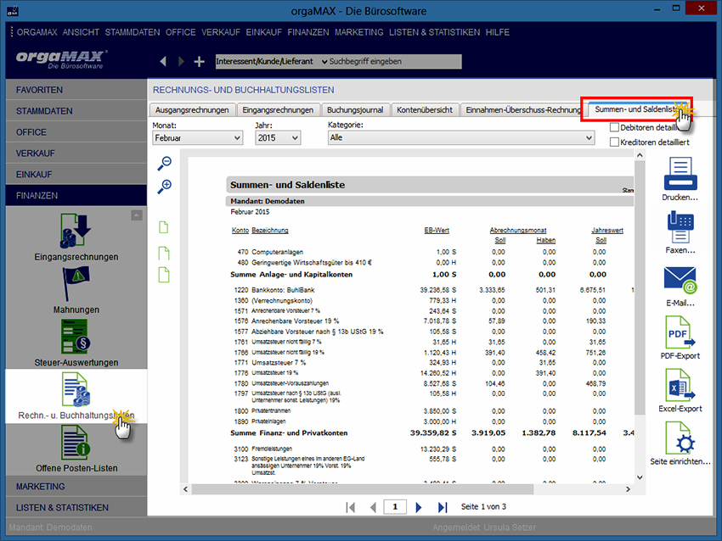This screenshot has width=722, height=541.
Task: Expand the EINKAUF sidebar section
Action: pyautogui.click(x=76, y=175)
